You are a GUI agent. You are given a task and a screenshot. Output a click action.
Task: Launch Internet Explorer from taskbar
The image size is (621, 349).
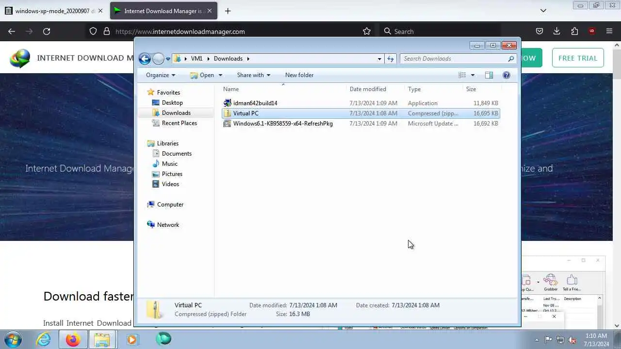[44, 339]
